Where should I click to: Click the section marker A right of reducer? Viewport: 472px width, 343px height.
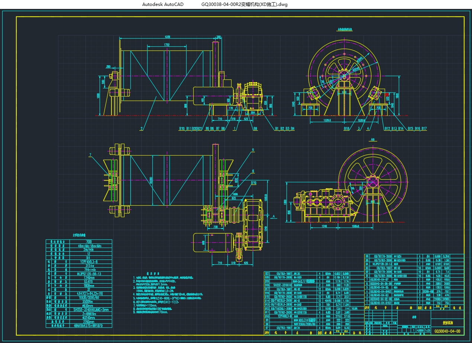click(x=274, y=216)
